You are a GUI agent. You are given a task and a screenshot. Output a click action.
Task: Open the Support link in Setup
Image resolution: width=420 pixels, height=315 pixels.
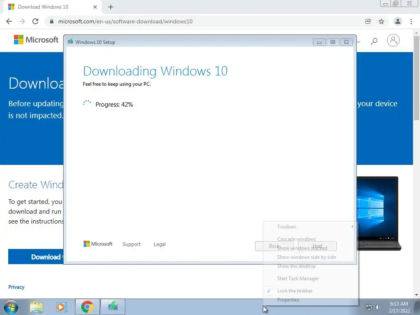(x=132, y=244)
